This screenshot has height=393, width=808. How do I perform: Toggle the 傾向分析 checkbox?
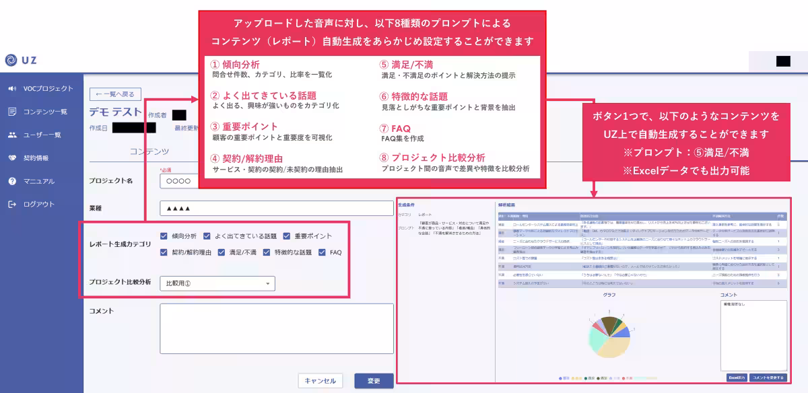[164, 236]
